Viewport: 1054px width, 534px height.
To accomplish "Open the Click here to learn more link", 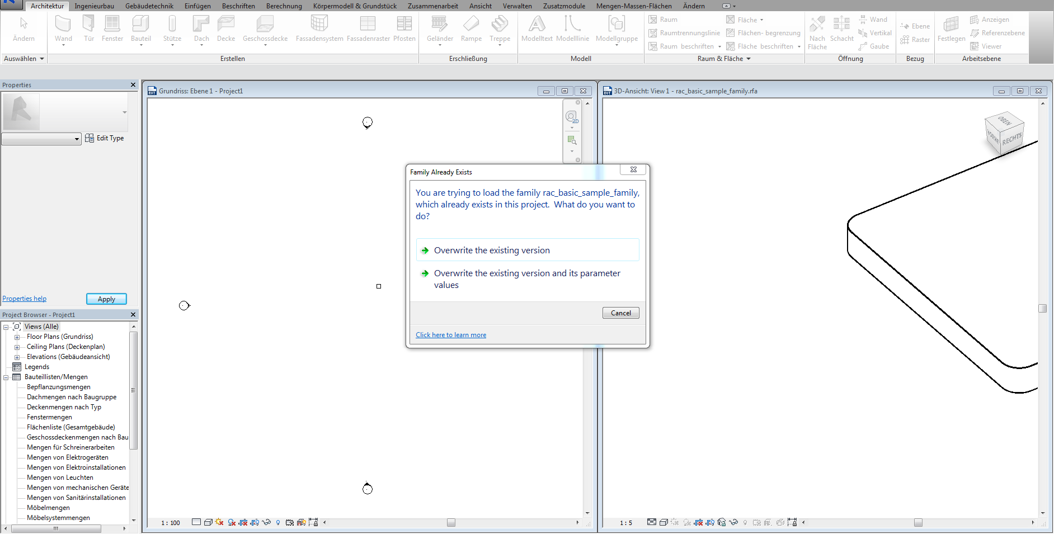I will tap(451, 334).
